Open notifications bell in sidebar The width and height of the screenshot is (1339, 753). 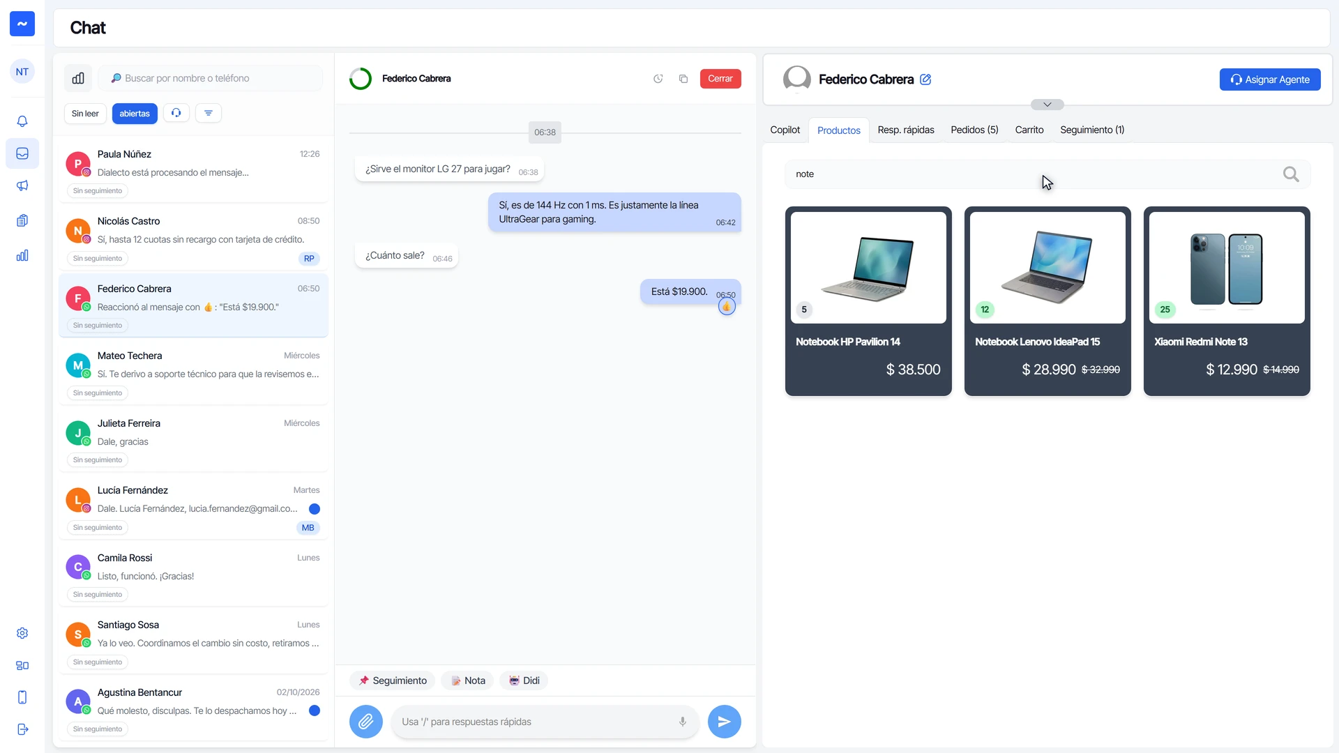22,121
